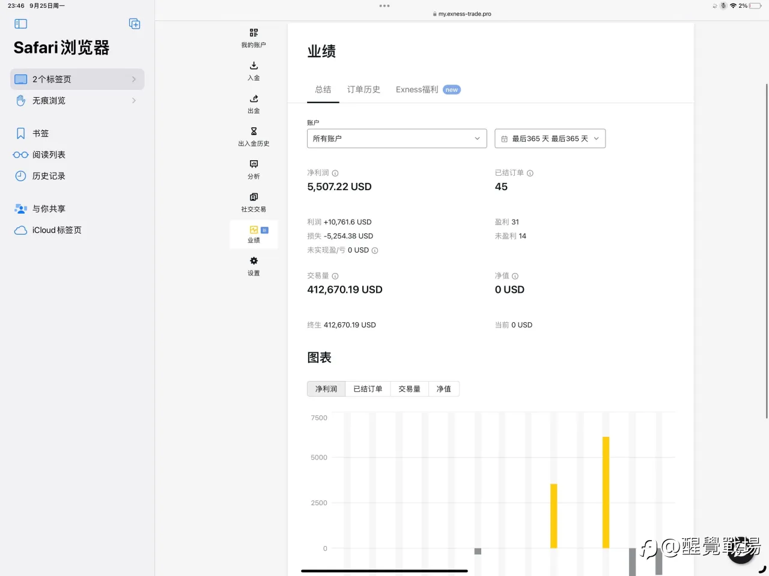
Task: Click the 图表 section heading
Action: pyautogui.click(x=319, y=358)
